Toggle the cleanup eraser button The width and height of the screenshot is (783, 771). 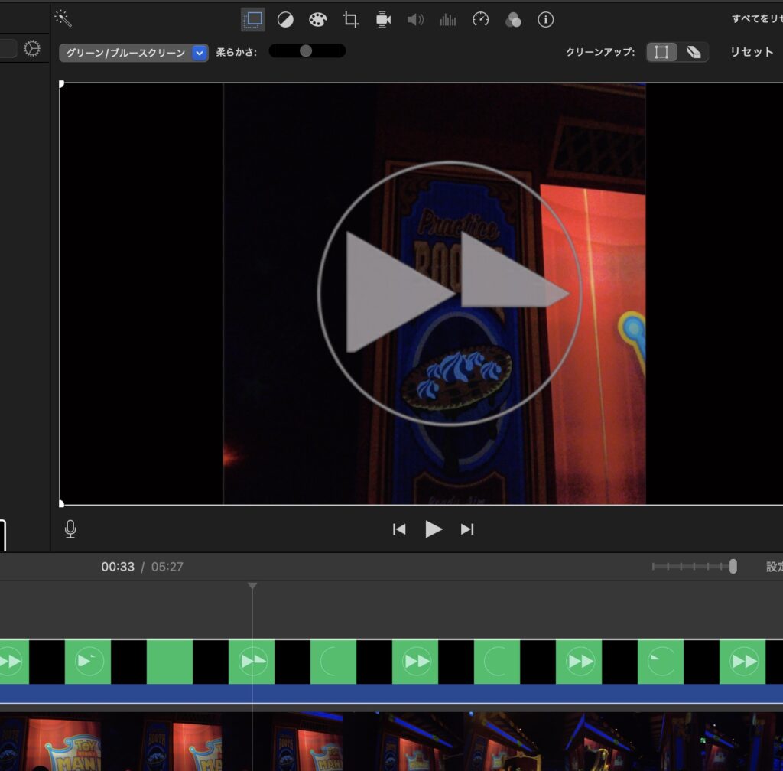(x=694, y=52)
